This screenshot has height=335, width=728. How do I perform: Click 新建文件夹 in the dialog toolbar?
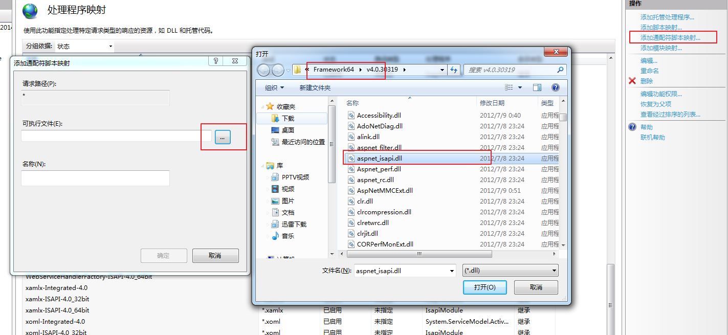coord(315,88)
